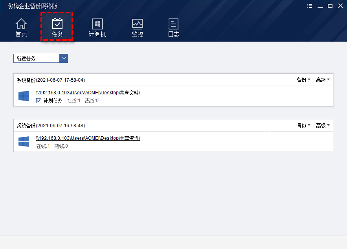The image size is (347, 249).
Task: Open 备份 dropdown for 17-58-04 task
Action: point(304,80)
